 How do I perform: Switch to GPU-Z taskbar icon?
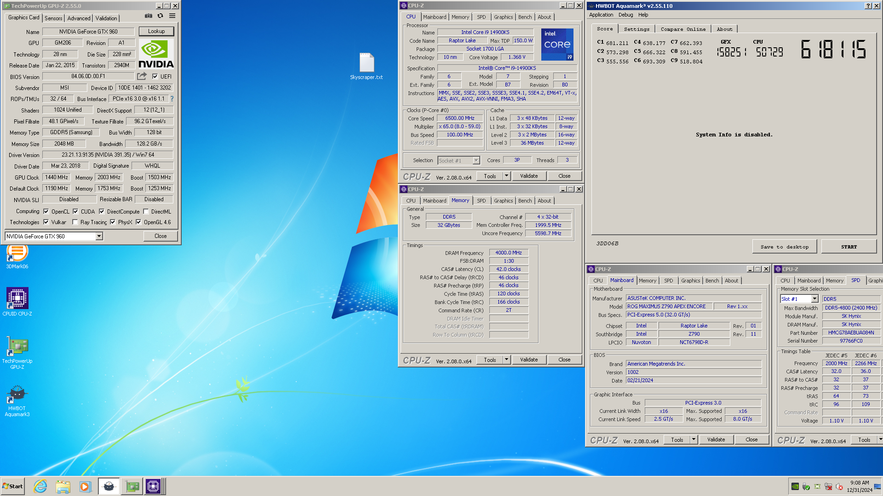[x=132, y=486]
